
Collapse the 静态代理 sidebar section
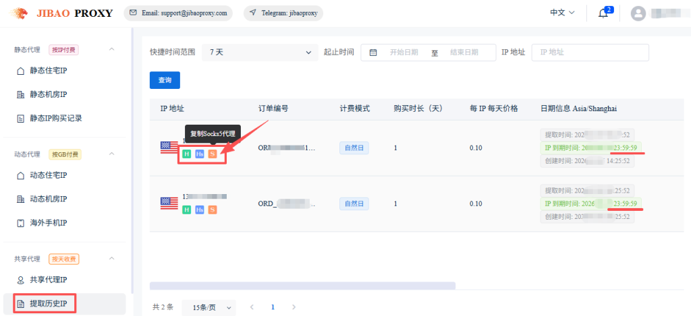pyautogui.click(x=112, y=49)
